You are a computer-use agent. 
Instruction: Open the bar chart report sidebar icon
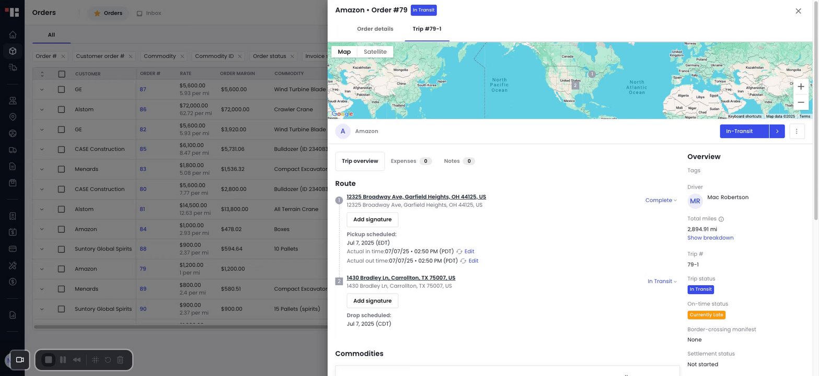[13, 315]
